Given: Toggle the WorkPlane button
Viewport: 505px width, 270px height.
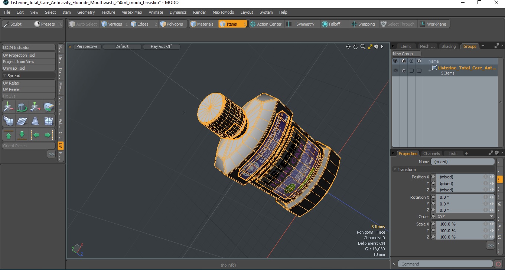Looking at the screenshot, I should (433, 24).
